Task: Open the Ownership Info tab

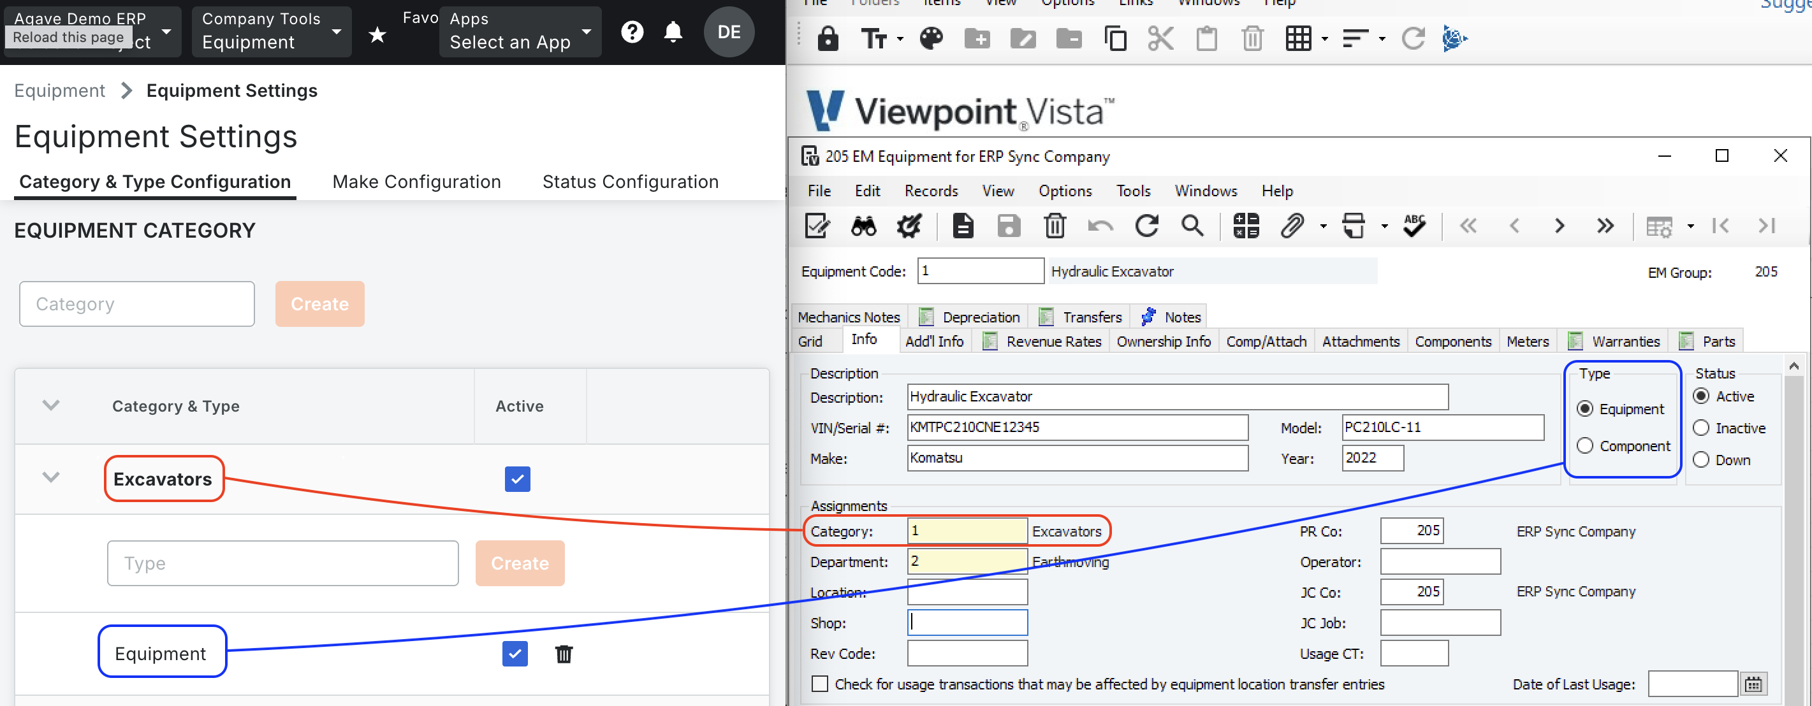Action: click(1164, 342)
